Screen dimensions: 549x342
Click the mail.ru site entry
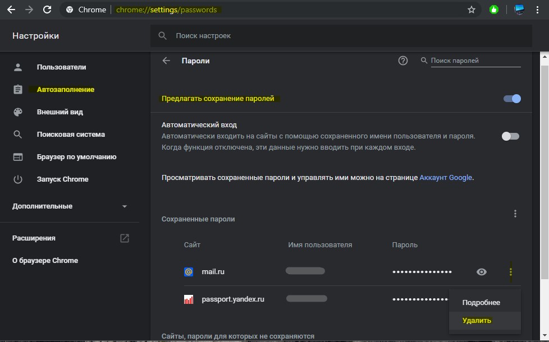213,272
